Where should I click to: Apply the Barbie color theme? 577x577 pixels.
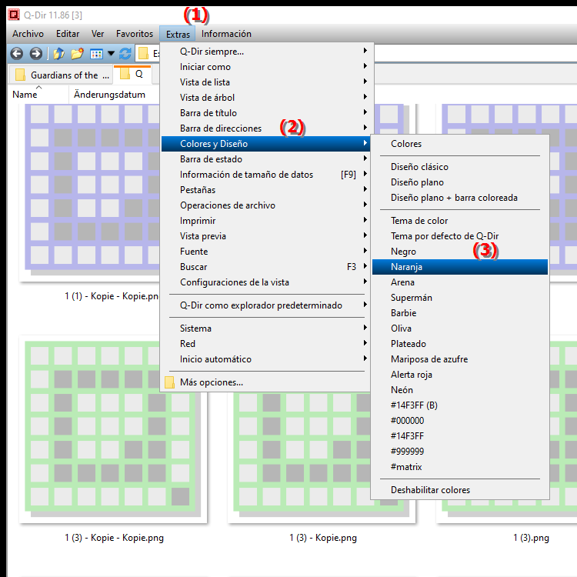click(x=460, y=313)
